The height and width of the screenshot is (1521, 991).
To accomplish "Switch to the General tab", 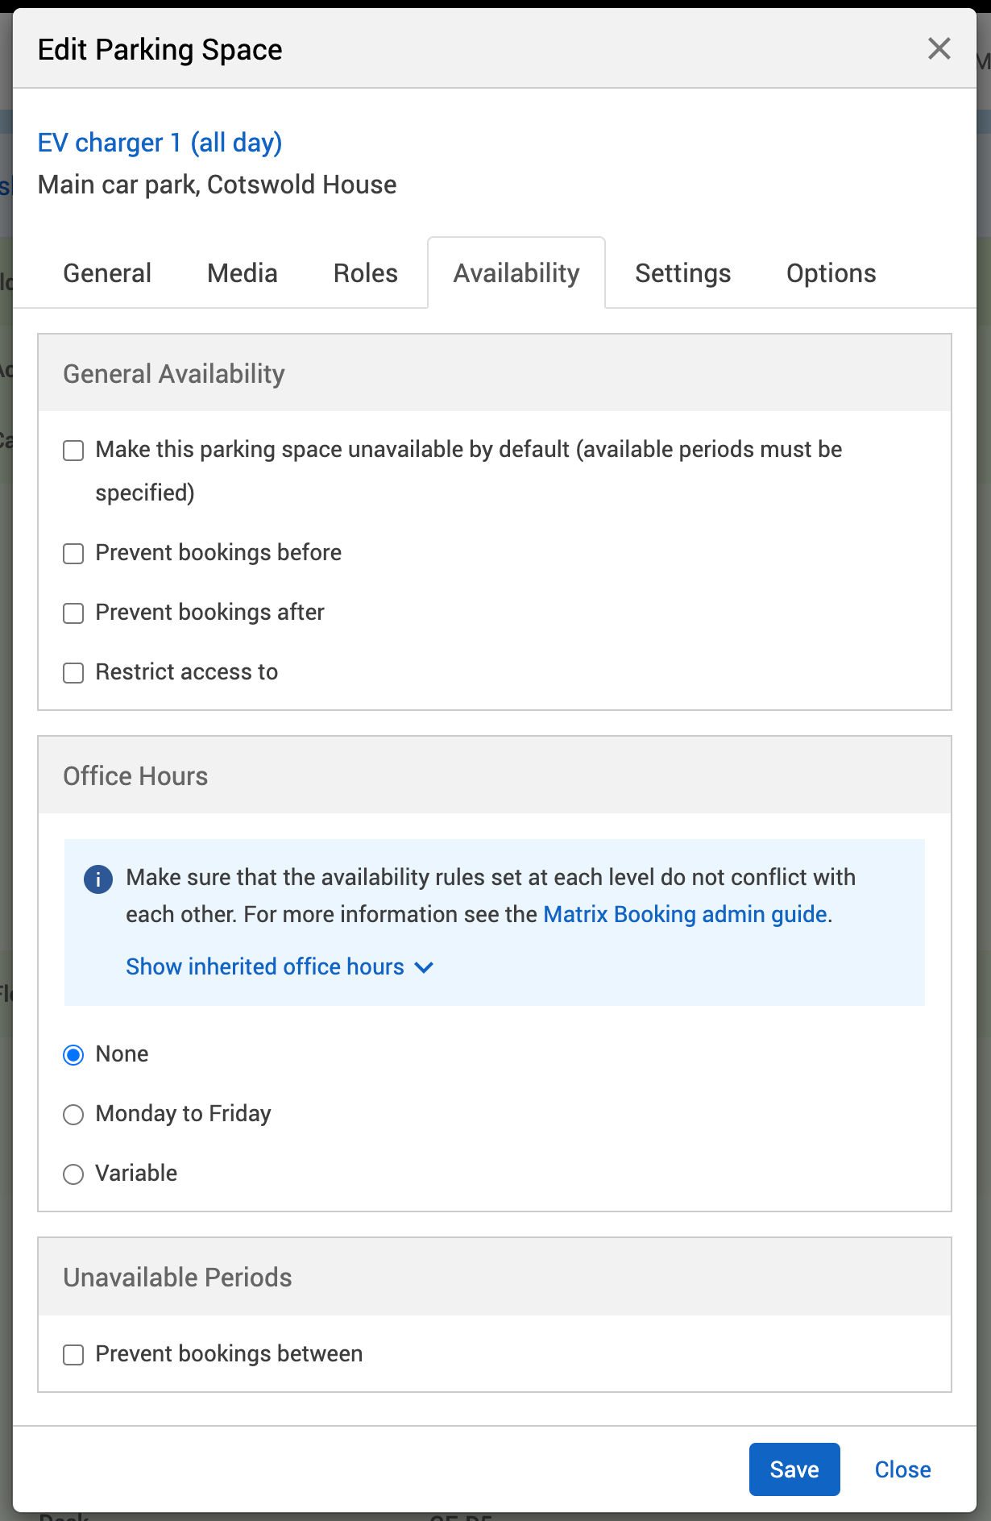I will point(107,273).
